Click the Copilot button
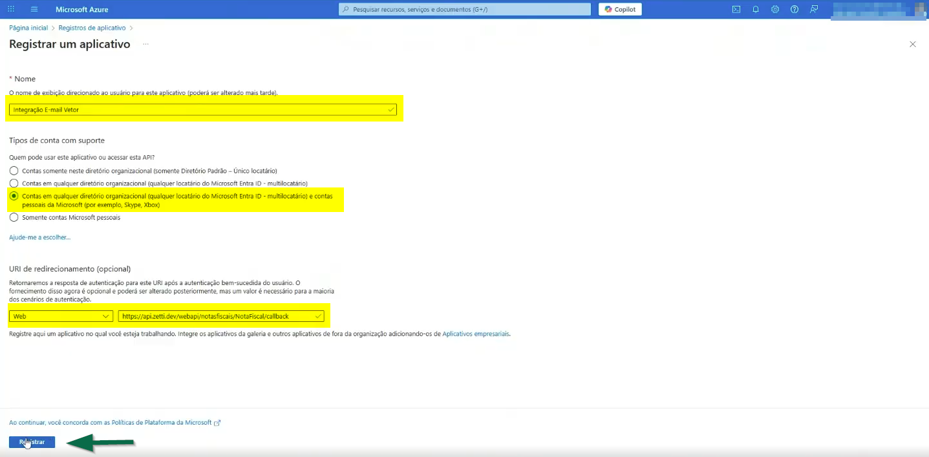 620,9
